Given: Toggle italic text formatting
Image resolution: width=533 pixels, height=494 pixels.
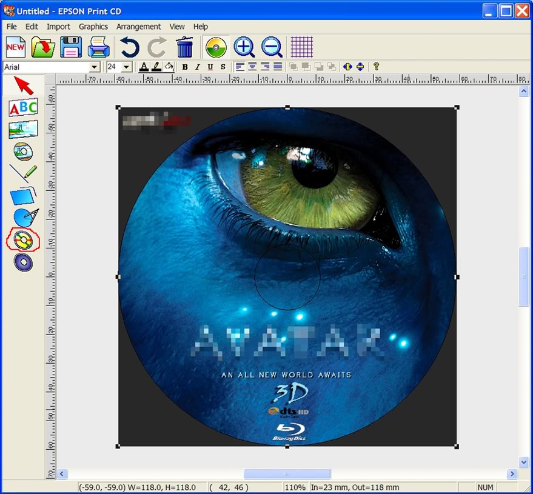Looking at the screenshot, I should pyautogui.click(x=198, y=67).
